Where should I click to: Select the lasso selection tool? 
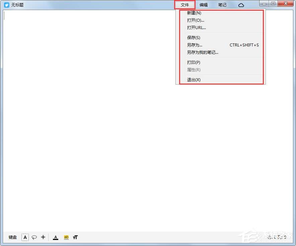[x=34, y=237]
